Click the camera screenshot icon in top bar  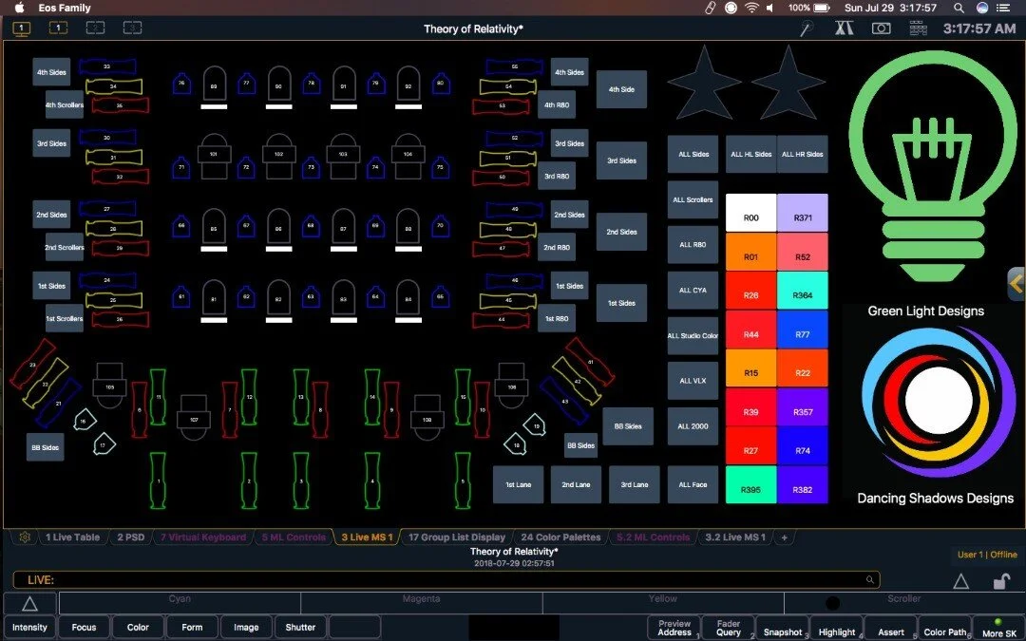pos(880,28)
